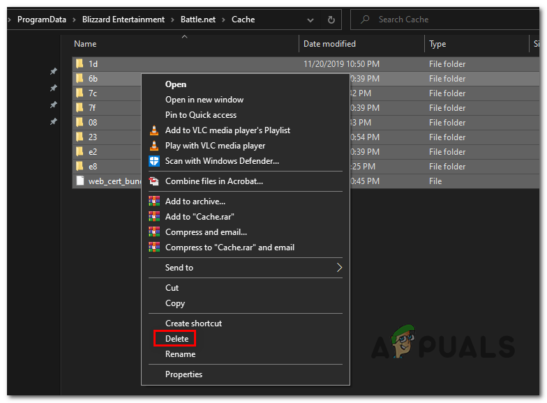The width and height of the screenshot is (547, 403).
Task: Click the e2 folder icon
Action: 80,152
